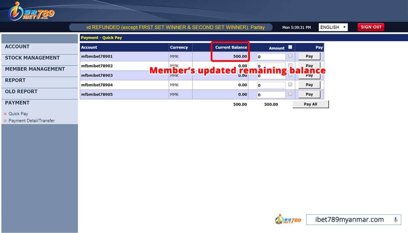Click the SIGN OUT button
This screenshot has height=233, width=408.
pos(371,27)
